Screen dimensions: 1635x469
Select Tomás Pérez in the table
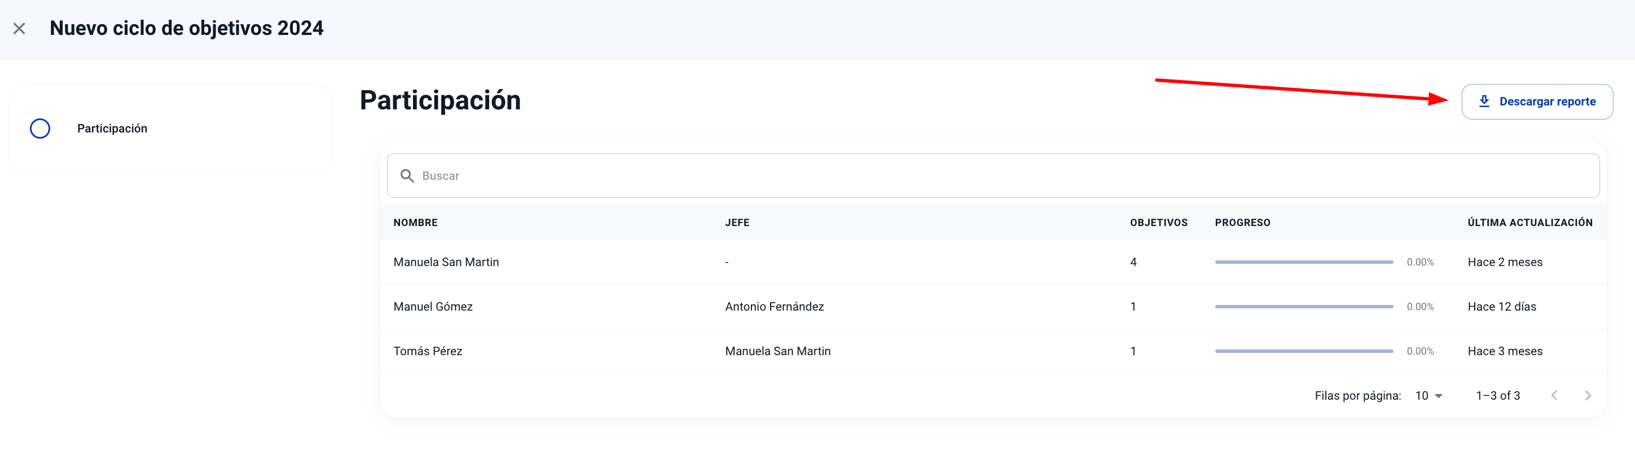tap(428, 351)
